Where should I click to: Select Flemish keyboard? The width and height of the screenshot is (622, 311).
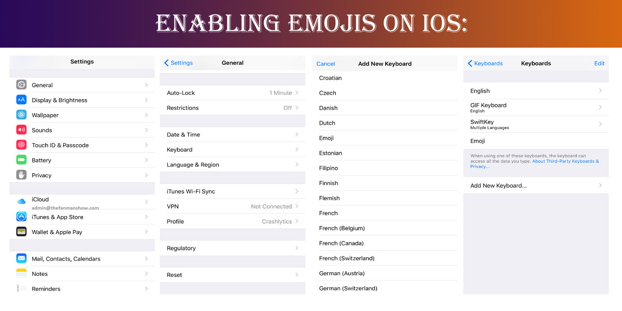[385, 198]
